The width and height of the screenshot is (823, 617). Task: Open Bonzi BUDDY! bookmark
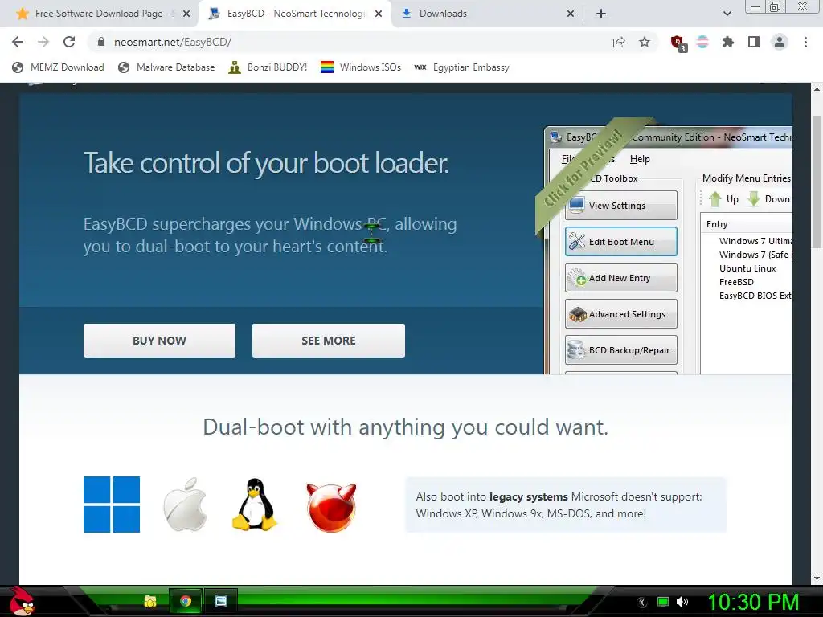click(268, 67)
